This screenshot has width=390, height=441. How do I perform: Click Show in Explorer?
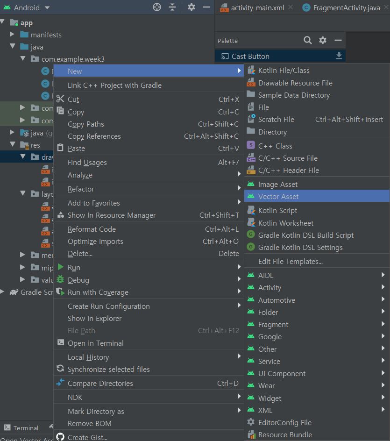[x=149, y=319]
